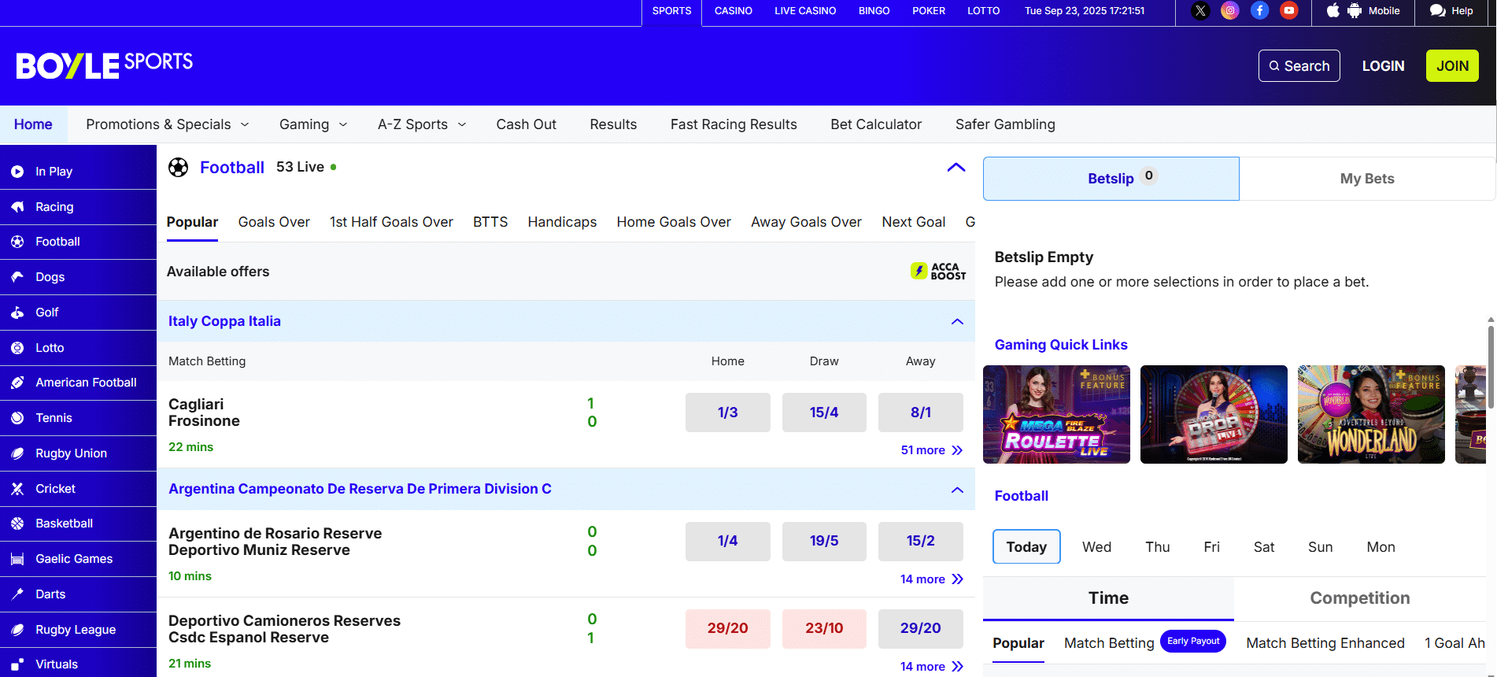
Task: Click the Dogs greyhound icon in sidebar
Action: point(17,277)
